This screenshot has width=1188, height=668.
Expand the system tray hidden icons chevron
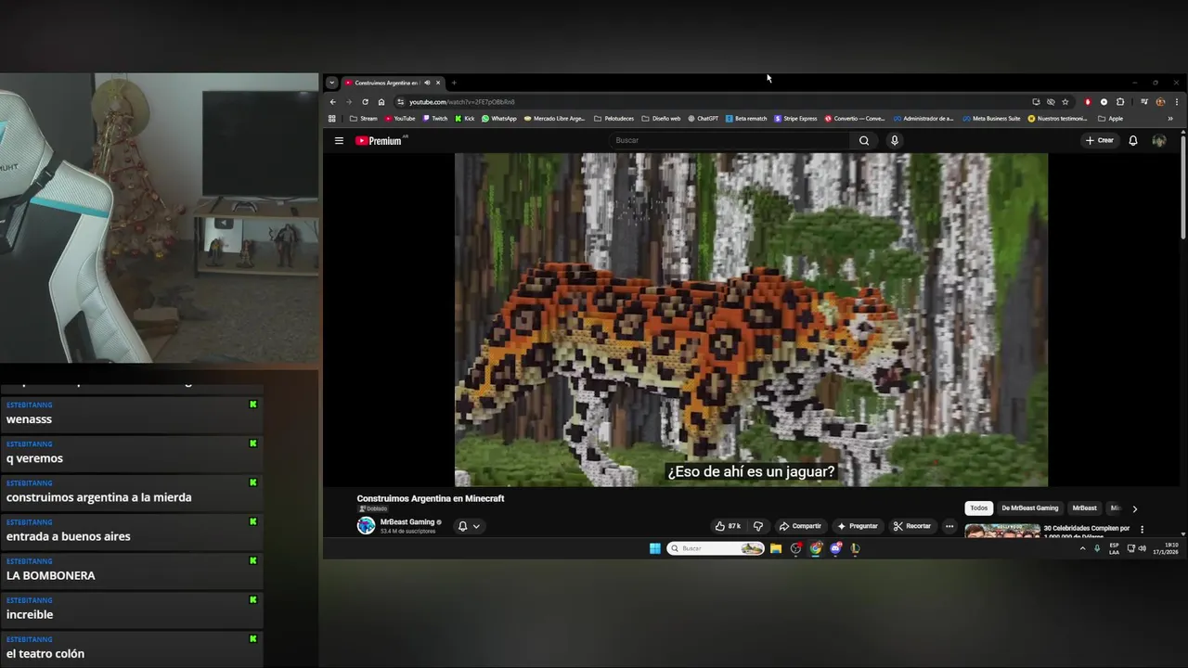tap(1082, 548)
